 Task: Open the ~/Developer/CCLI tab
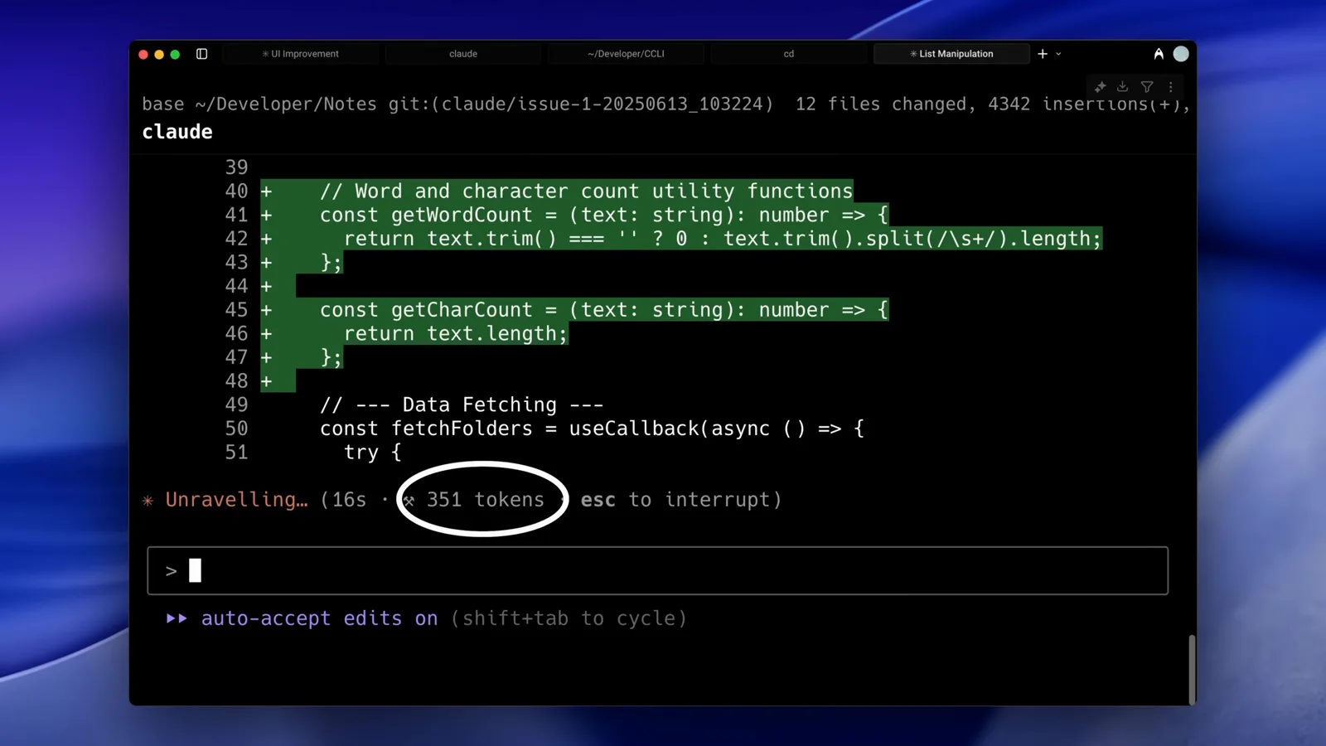(x=626, y=54)
